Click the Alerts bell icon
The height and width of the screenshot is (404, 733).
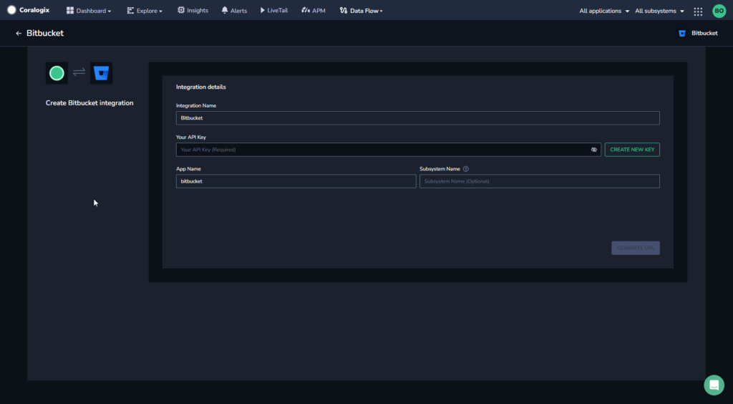tap(225, 10)
